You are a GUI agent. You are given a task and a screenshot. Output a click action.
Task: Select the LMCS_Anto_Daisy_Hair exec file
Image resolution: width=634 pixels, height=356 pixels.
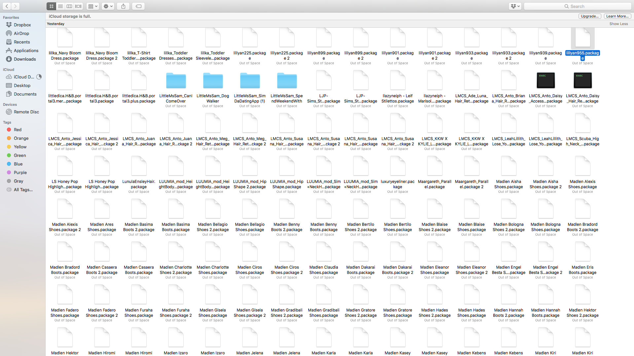coord(583,80)
